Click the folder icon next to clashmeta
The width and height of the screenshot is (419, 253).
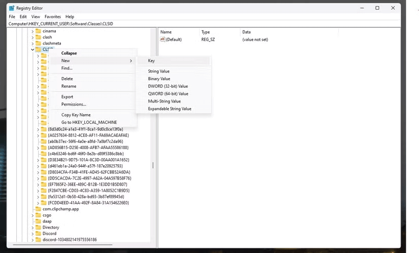(x=38, y=44)
